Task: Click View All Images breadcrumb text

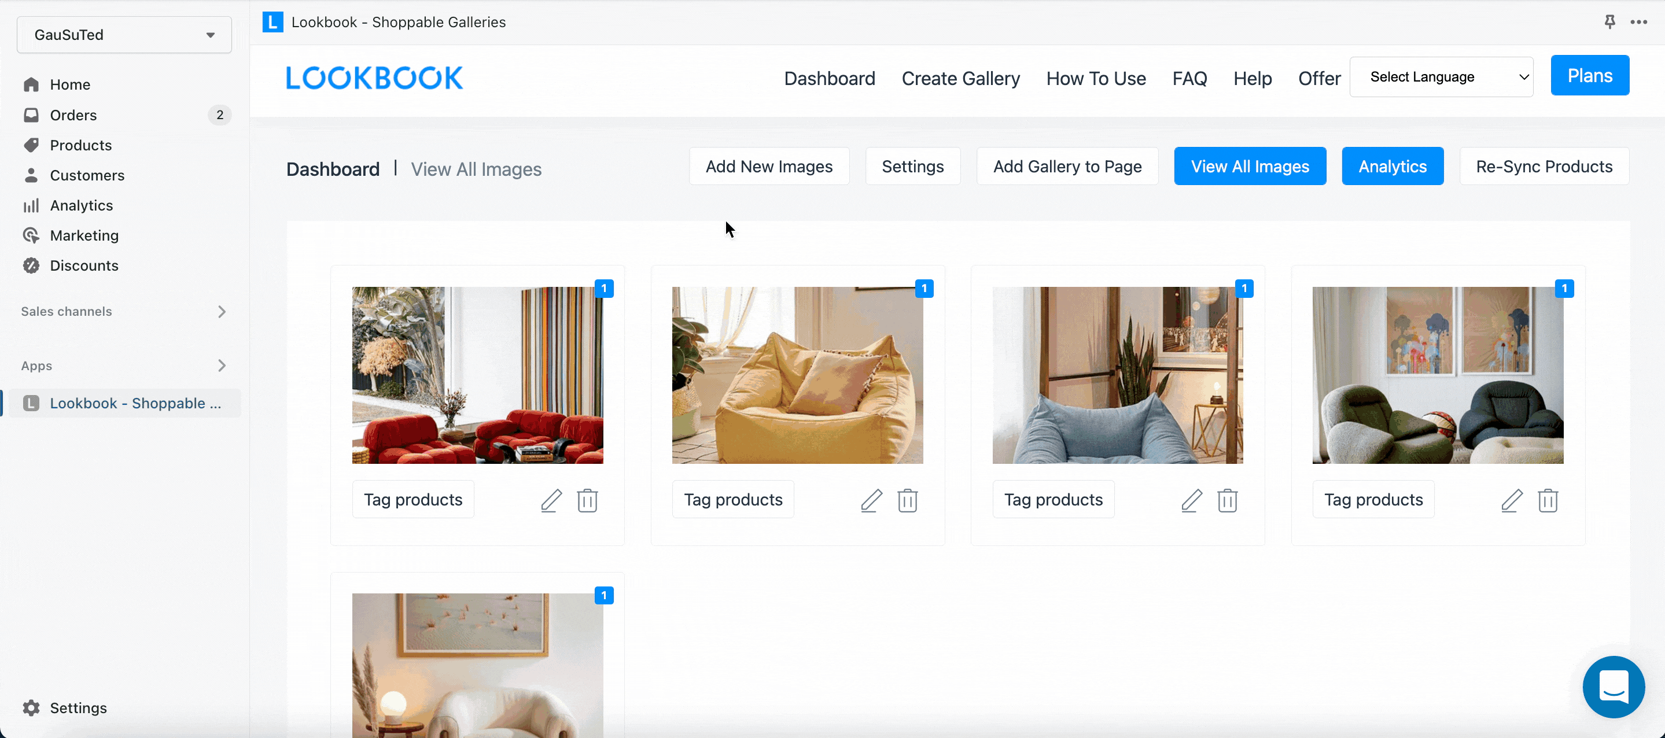Action: pyautogui.click(x=476, y=169)
